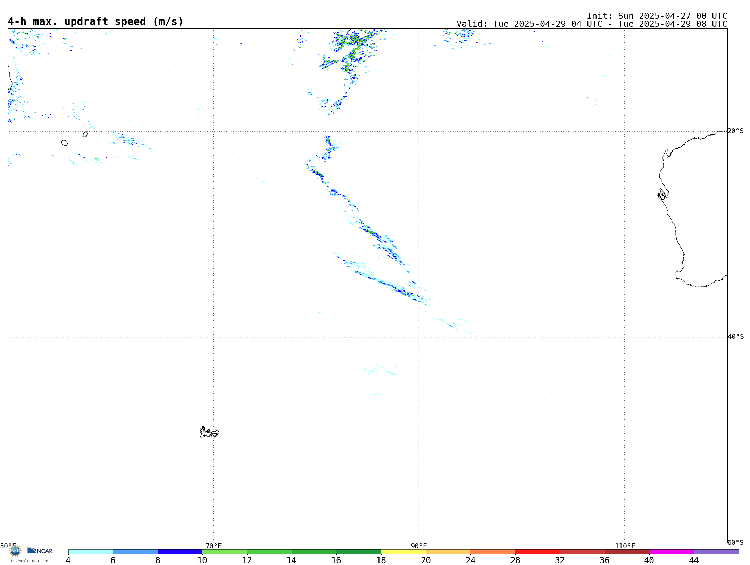750x565 pixels.
Task: Pick the brown 36–40 m/s swatch
Action: pos(627,552)
